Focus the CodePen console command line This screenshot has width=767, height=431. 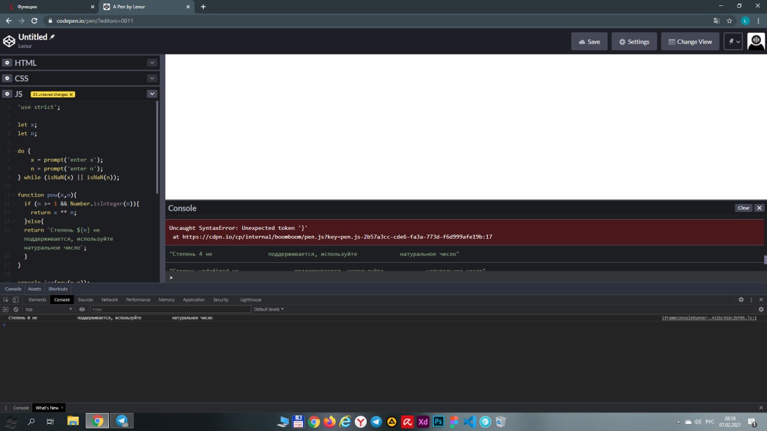(x=465, y=277)
